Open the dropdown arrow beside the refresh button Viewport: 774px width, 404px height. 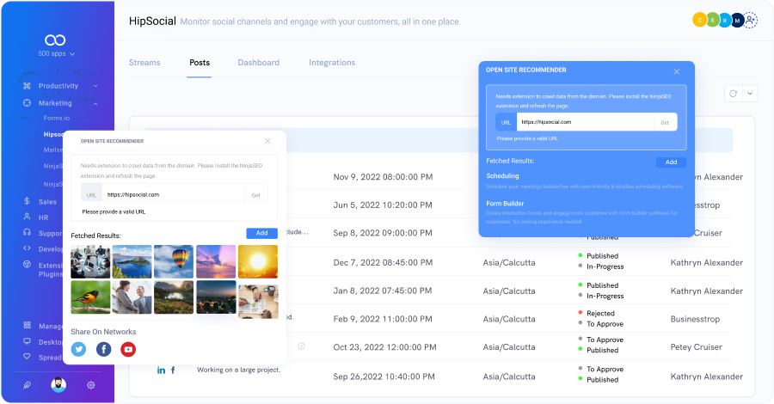tap(750, 94)
